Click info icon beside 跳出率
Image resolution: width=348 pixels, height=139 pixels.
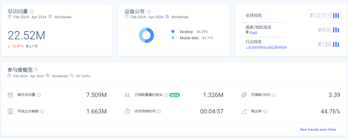tap(265, 111)
